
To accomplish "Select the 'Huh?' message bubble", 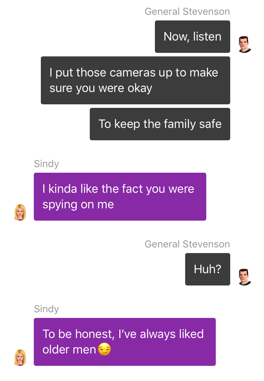I will (207, 269).
